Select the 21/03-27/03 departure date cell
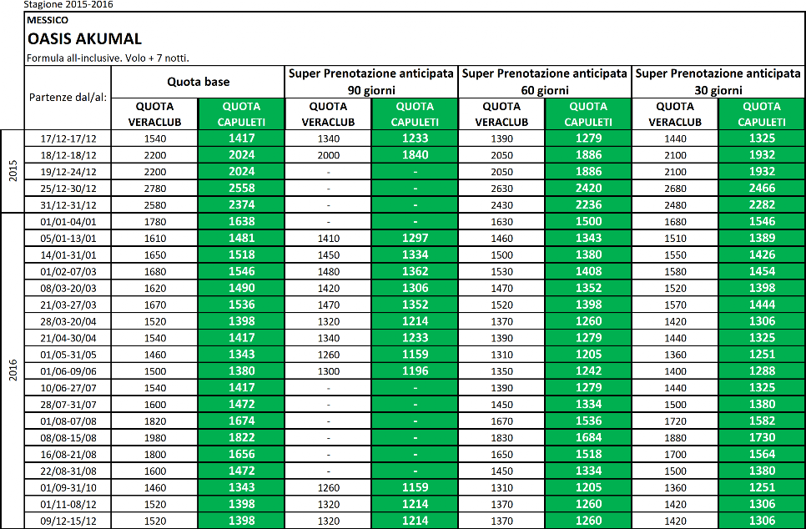806x529 pixels. [x=68, y=305]
